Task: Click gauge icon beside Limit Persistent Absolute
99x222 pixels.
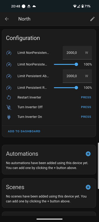Action: coord(9,76)
